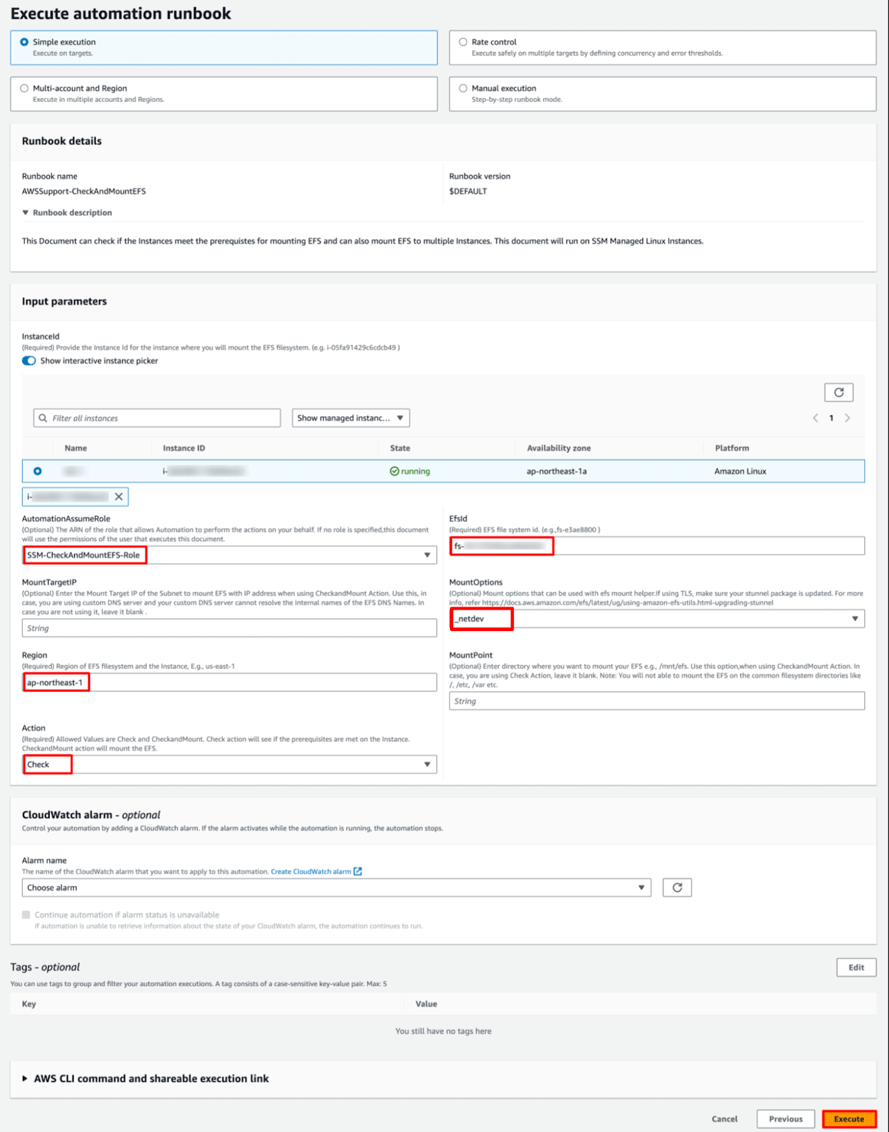Open Choose alarm dropdown
The width and height of the screenshot is (889, 1132).
coord(337,888)
